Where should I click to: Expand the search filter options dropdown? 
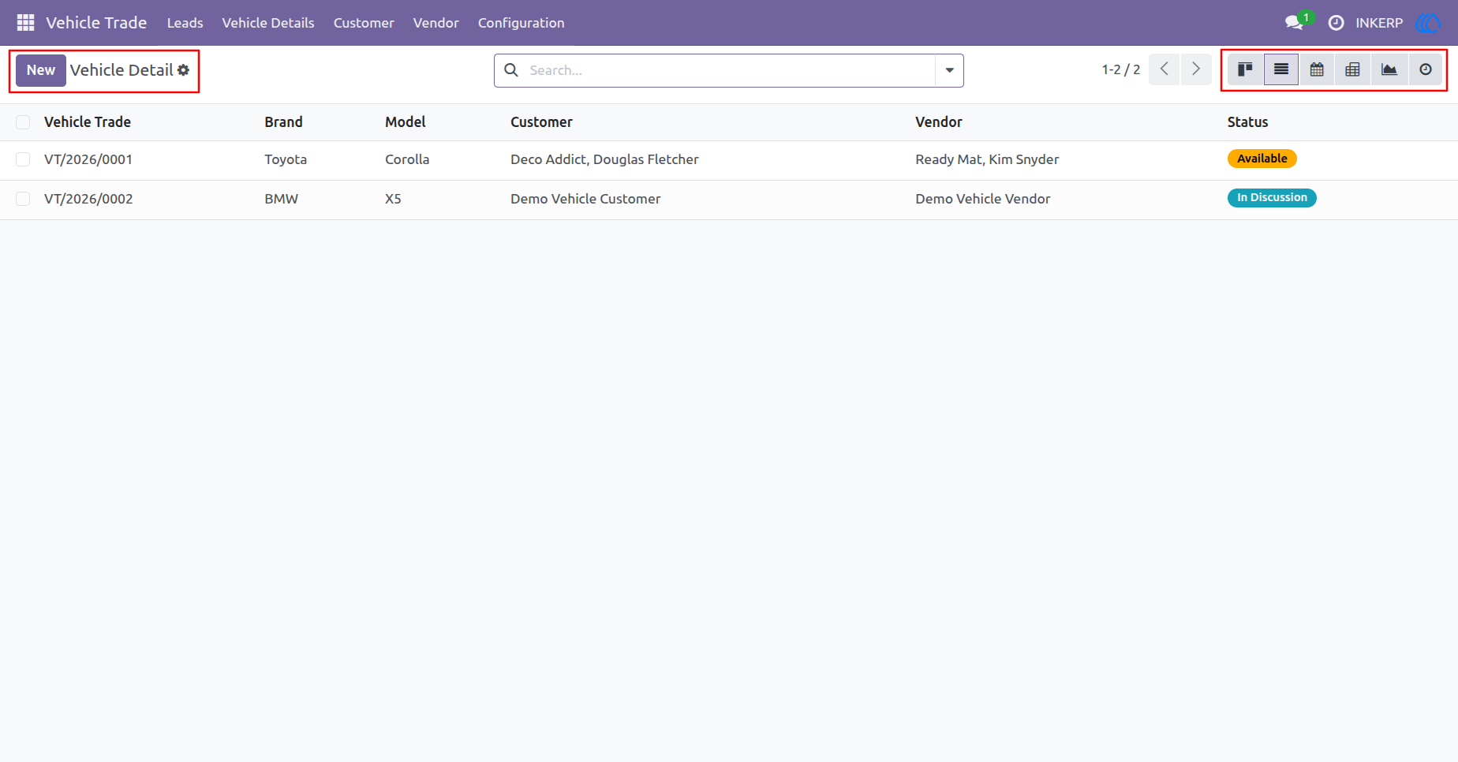coord(949,70)
